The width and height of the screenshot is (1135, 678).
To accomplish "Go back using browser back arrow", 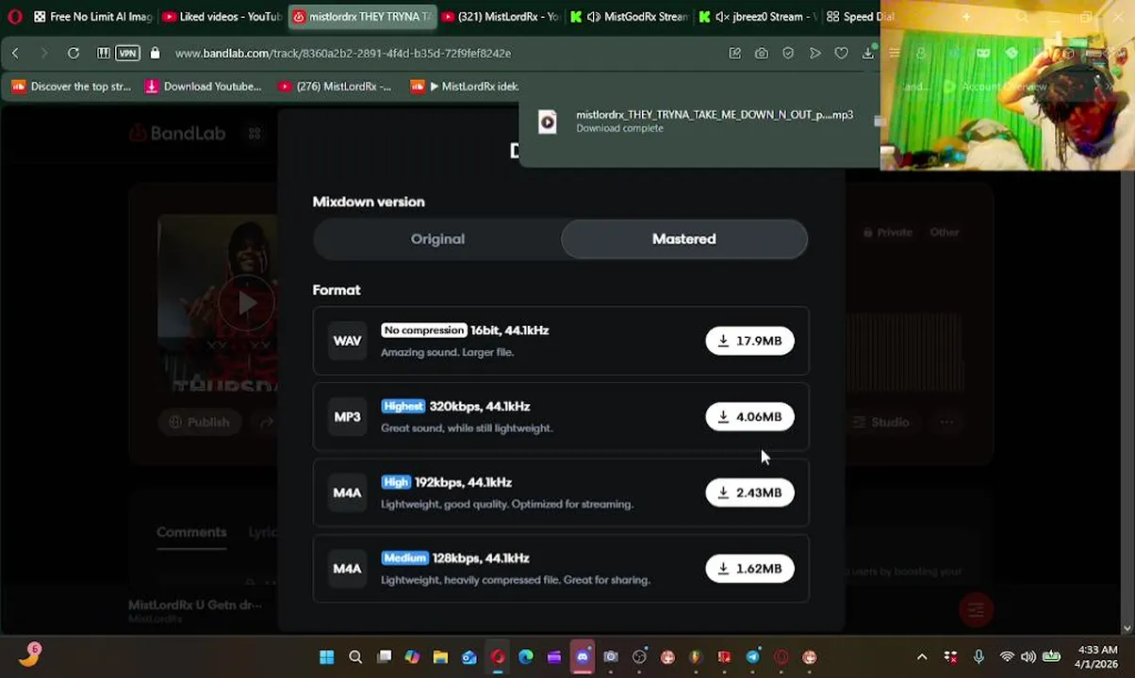I will (15, 54).
